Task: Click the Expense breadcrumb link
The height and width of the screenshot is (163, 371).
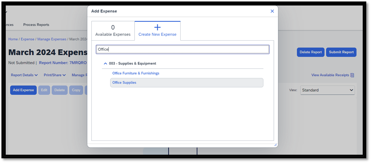Action: pos(27,39)
